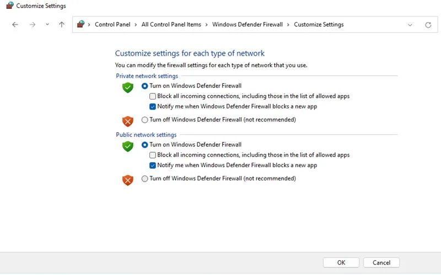441x275 pixels.
Task: Open the recent locations dropdown arrow
Action: [x=47, y=24]
